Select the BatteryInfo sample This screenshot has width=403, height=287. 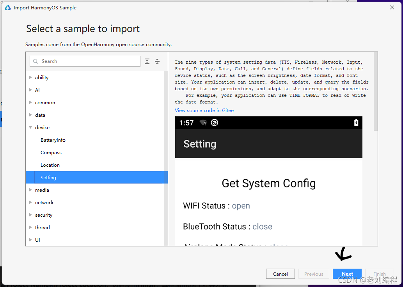click(x=53, y=140)
